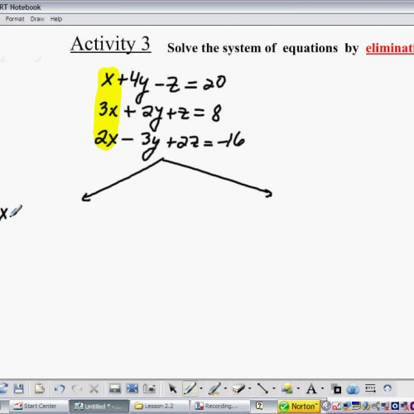Open the screen capture camera tool
Screen dimensions: 414x414
tap(149, 389)
